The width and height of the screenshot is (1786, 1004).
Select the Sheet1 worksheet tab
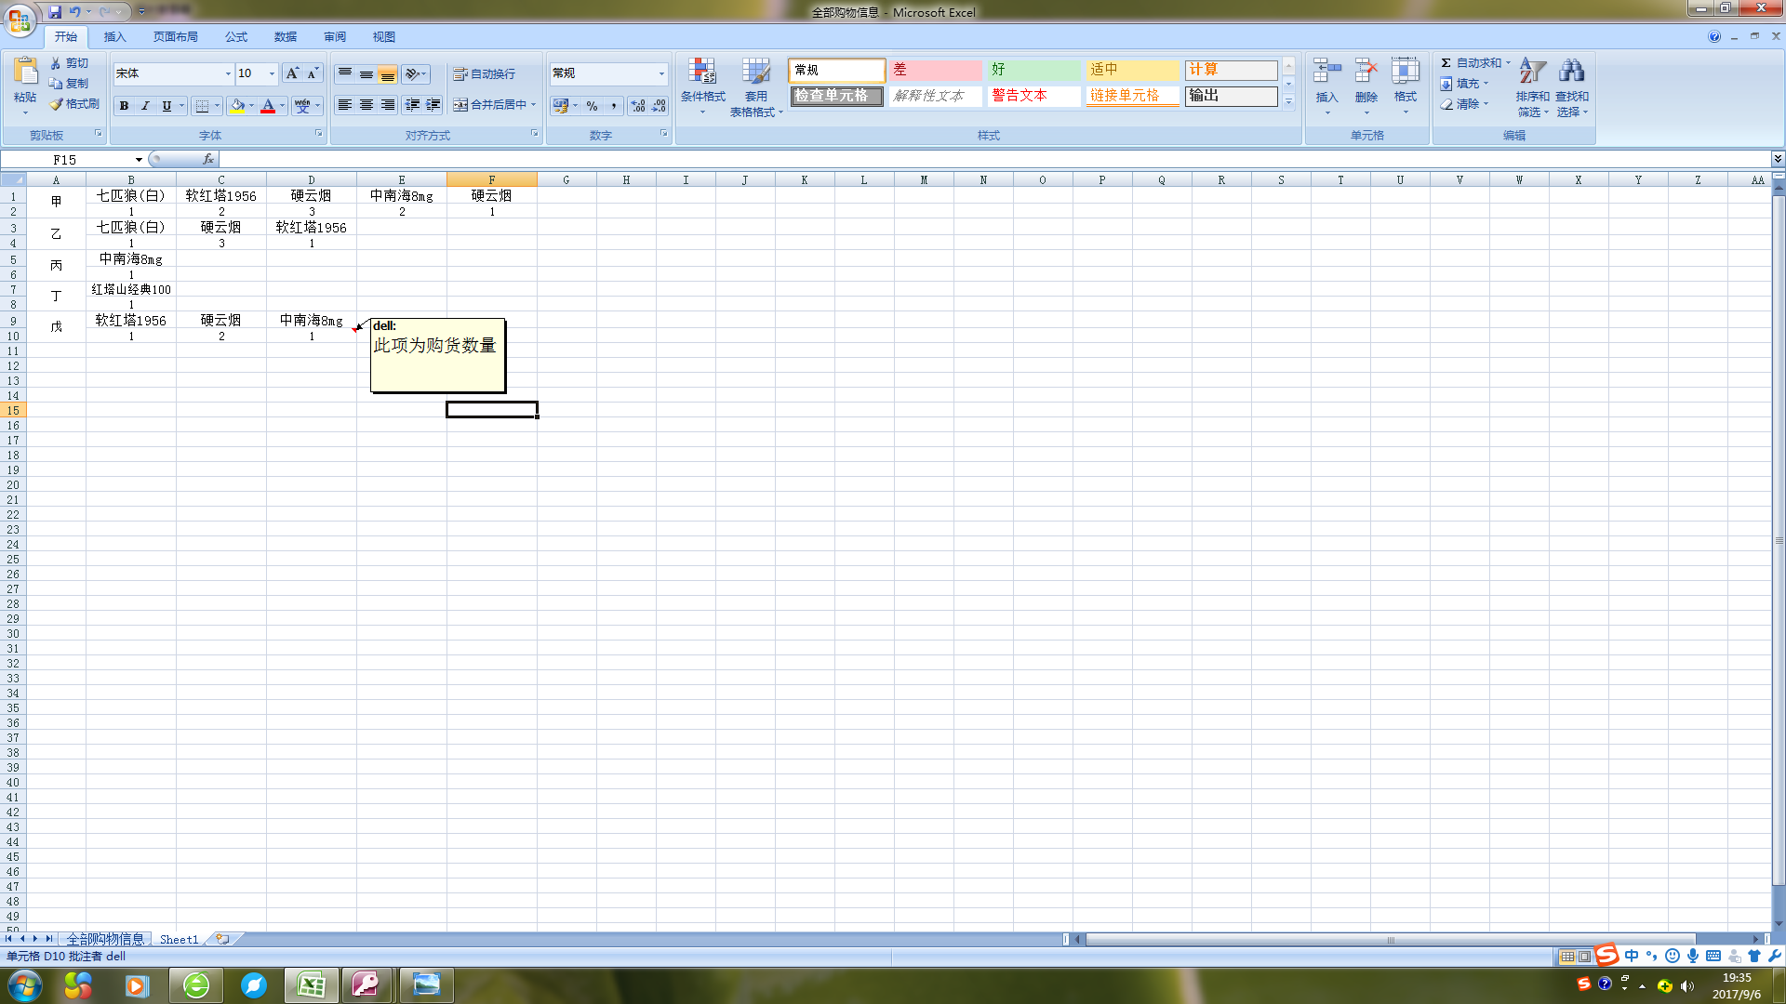coord(179,940)
